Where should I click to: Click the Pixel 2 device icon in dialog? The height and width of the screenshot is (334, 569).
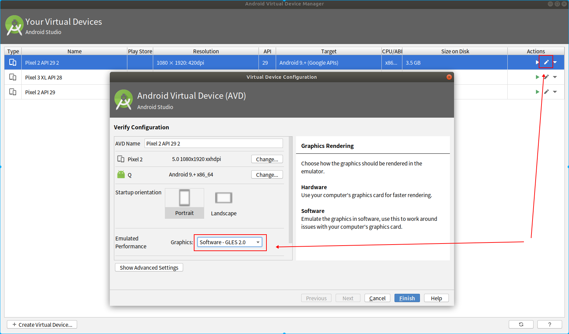click(121, 159)
